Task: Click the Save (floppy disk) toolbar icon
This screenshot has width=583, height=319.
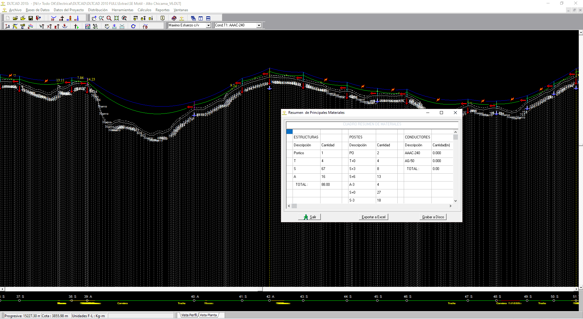Action: point(30,18)
